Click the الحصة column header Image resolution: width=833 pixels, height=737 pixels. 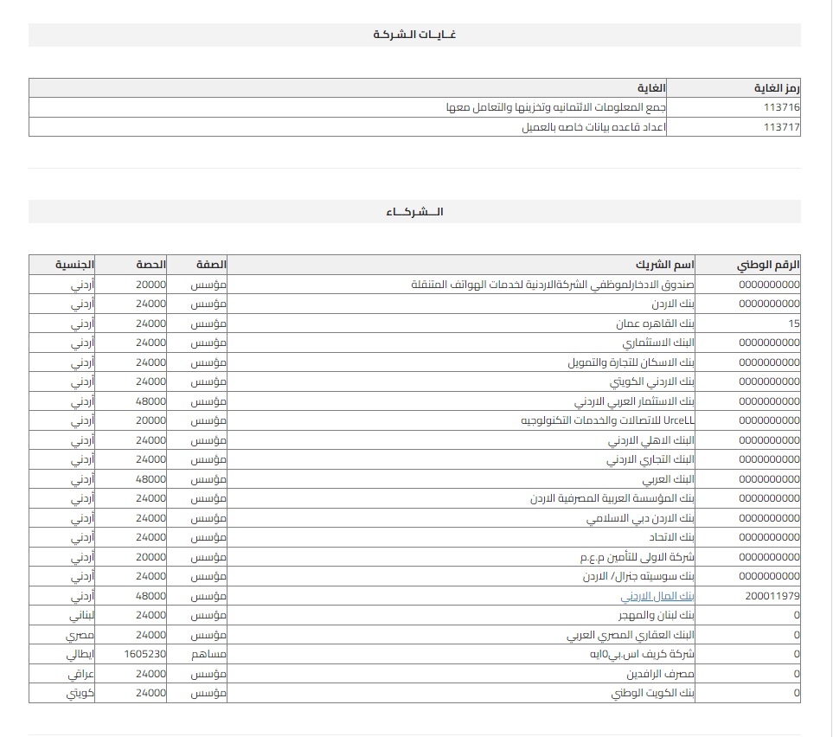pos(151,265)
